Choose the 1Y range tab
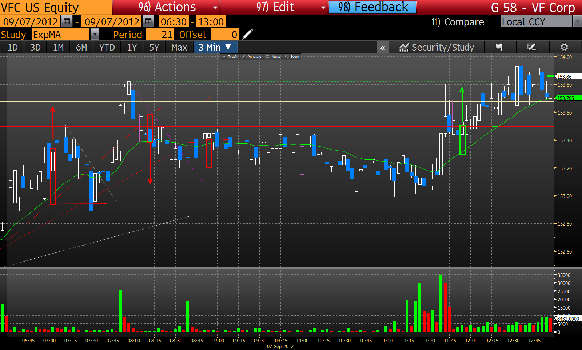This screenshot has width=582, height=350. (132, 48)
